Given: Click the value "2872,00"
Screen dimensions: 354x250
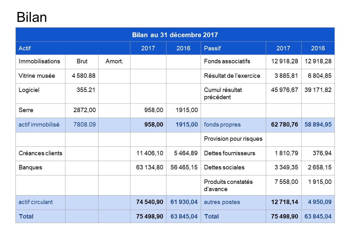Looking at the screenshot, I should click(84, 110).
